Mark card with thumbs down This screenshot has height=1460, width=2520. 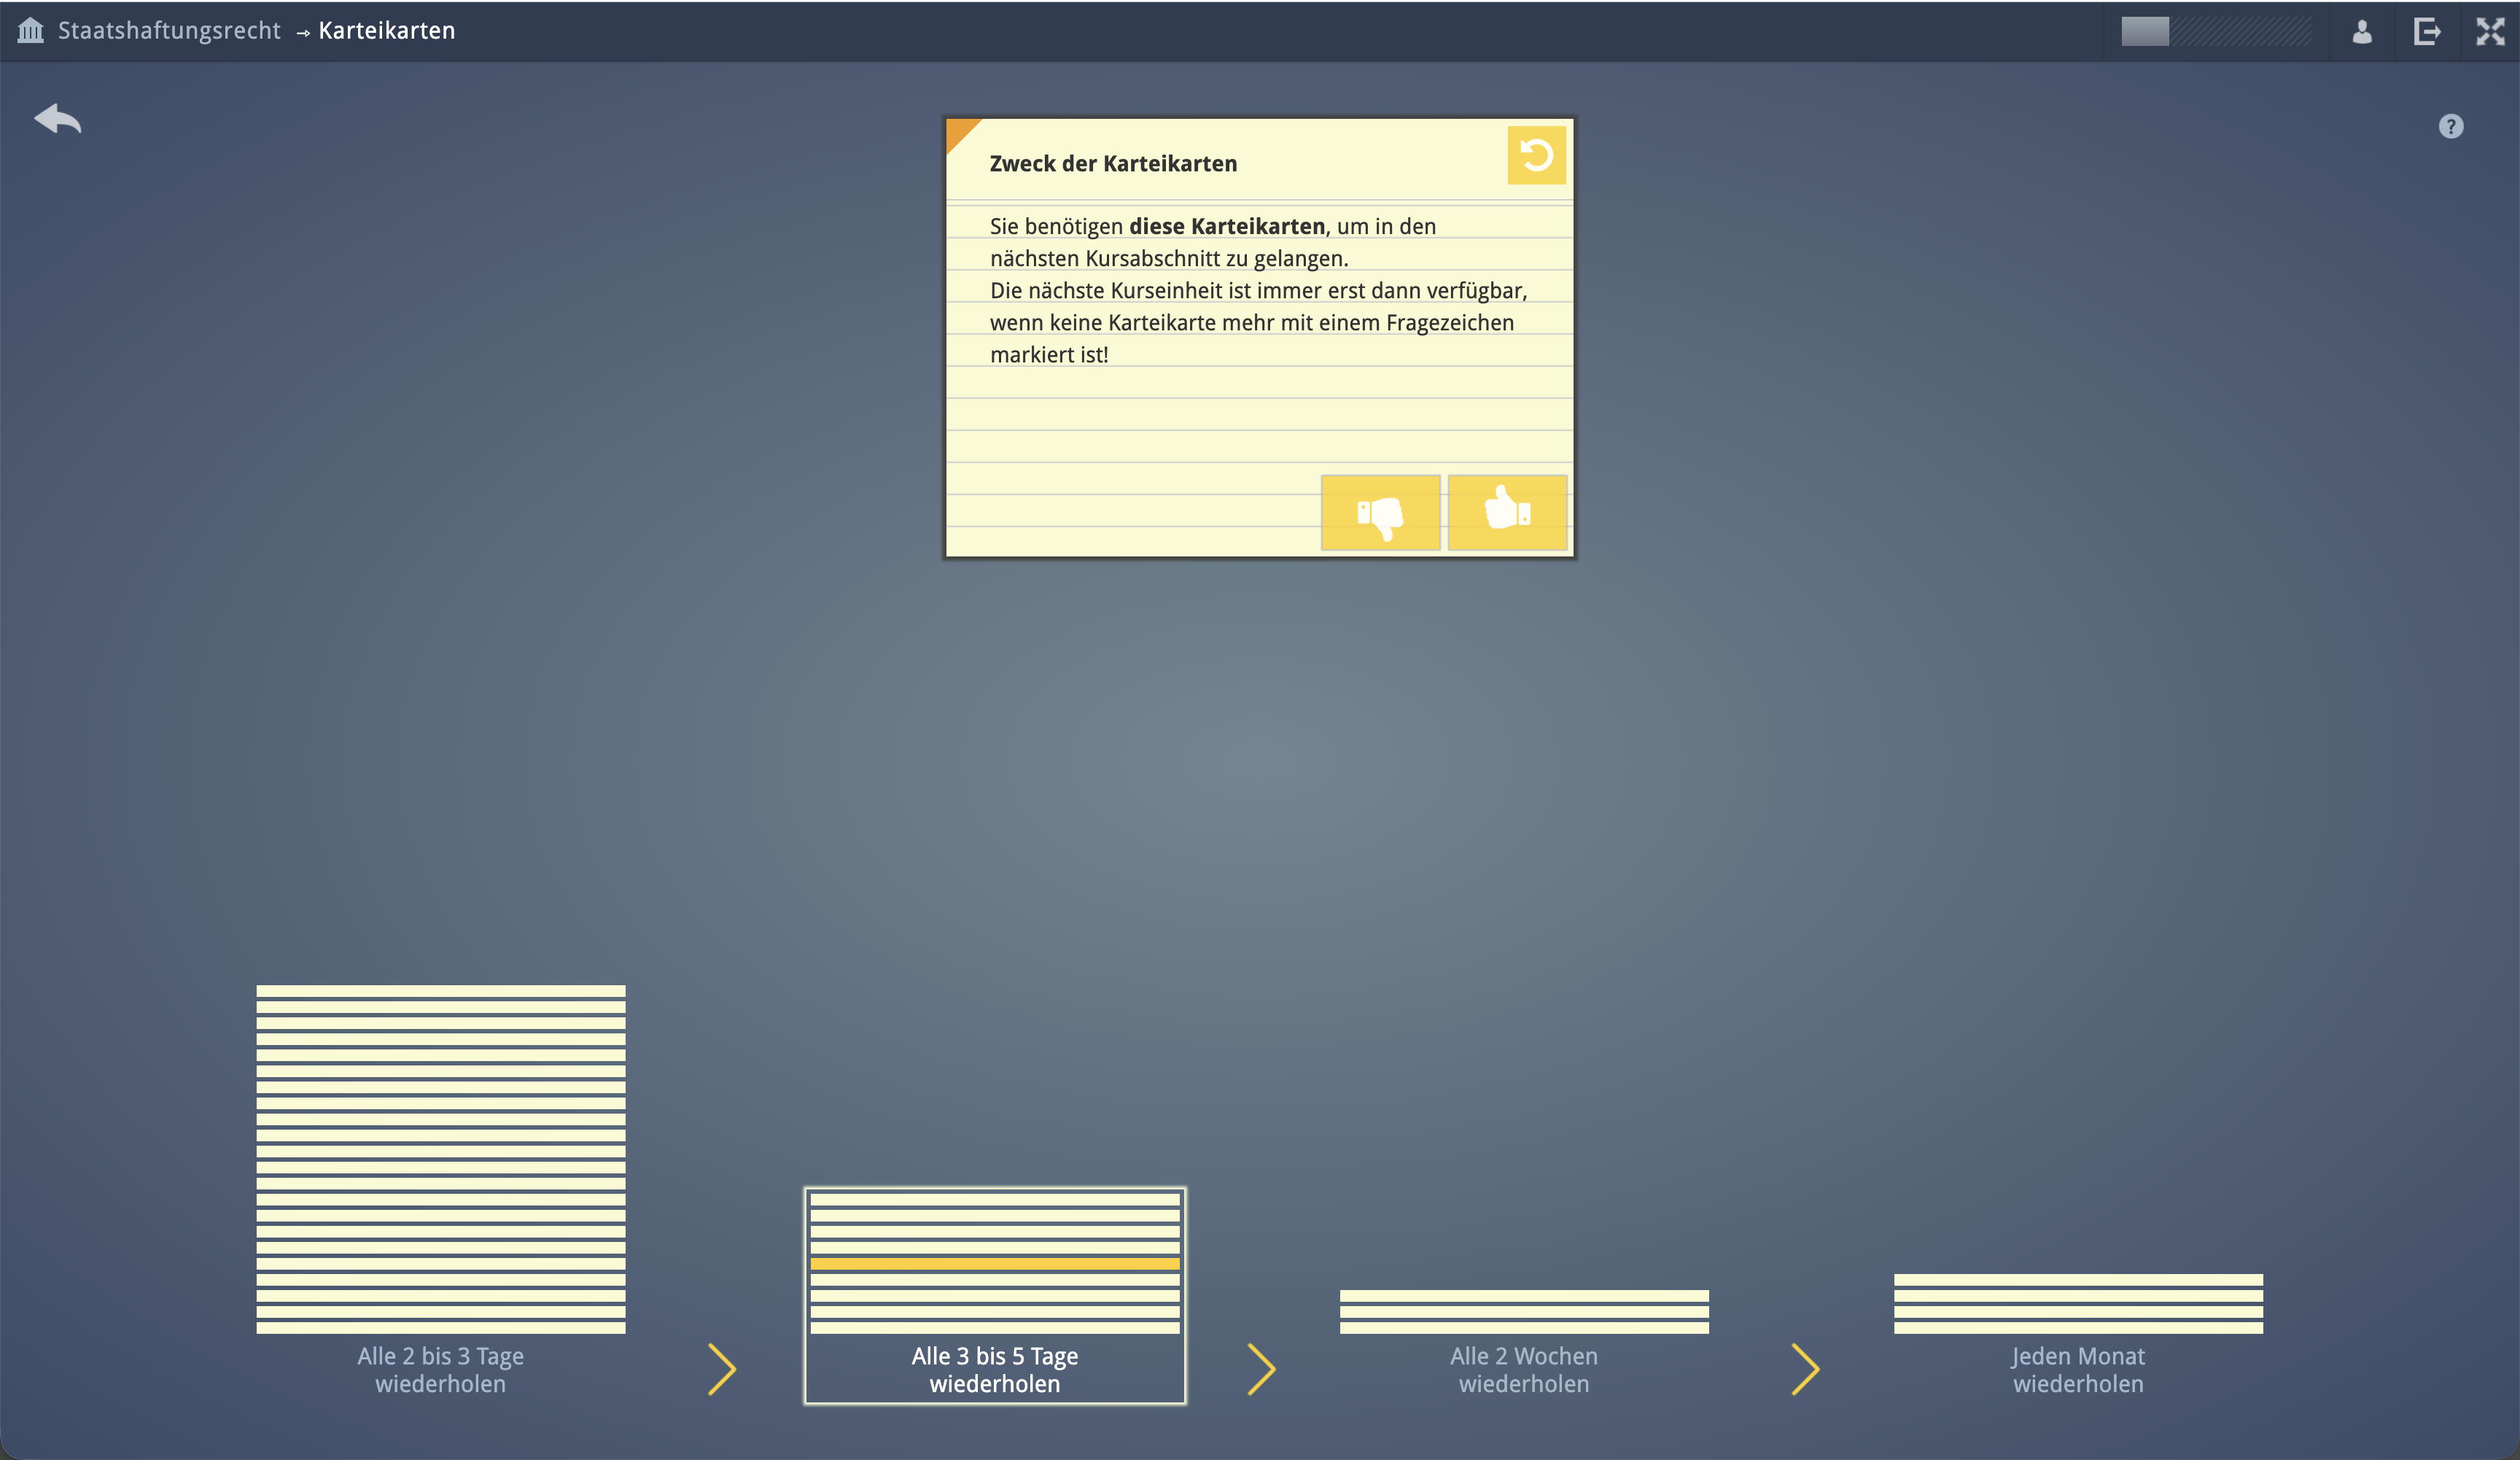pos(1380,513)
